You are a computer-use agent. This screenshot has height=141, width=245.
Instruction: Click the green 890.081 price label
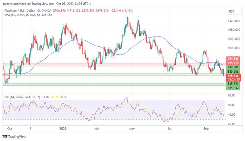233,67
